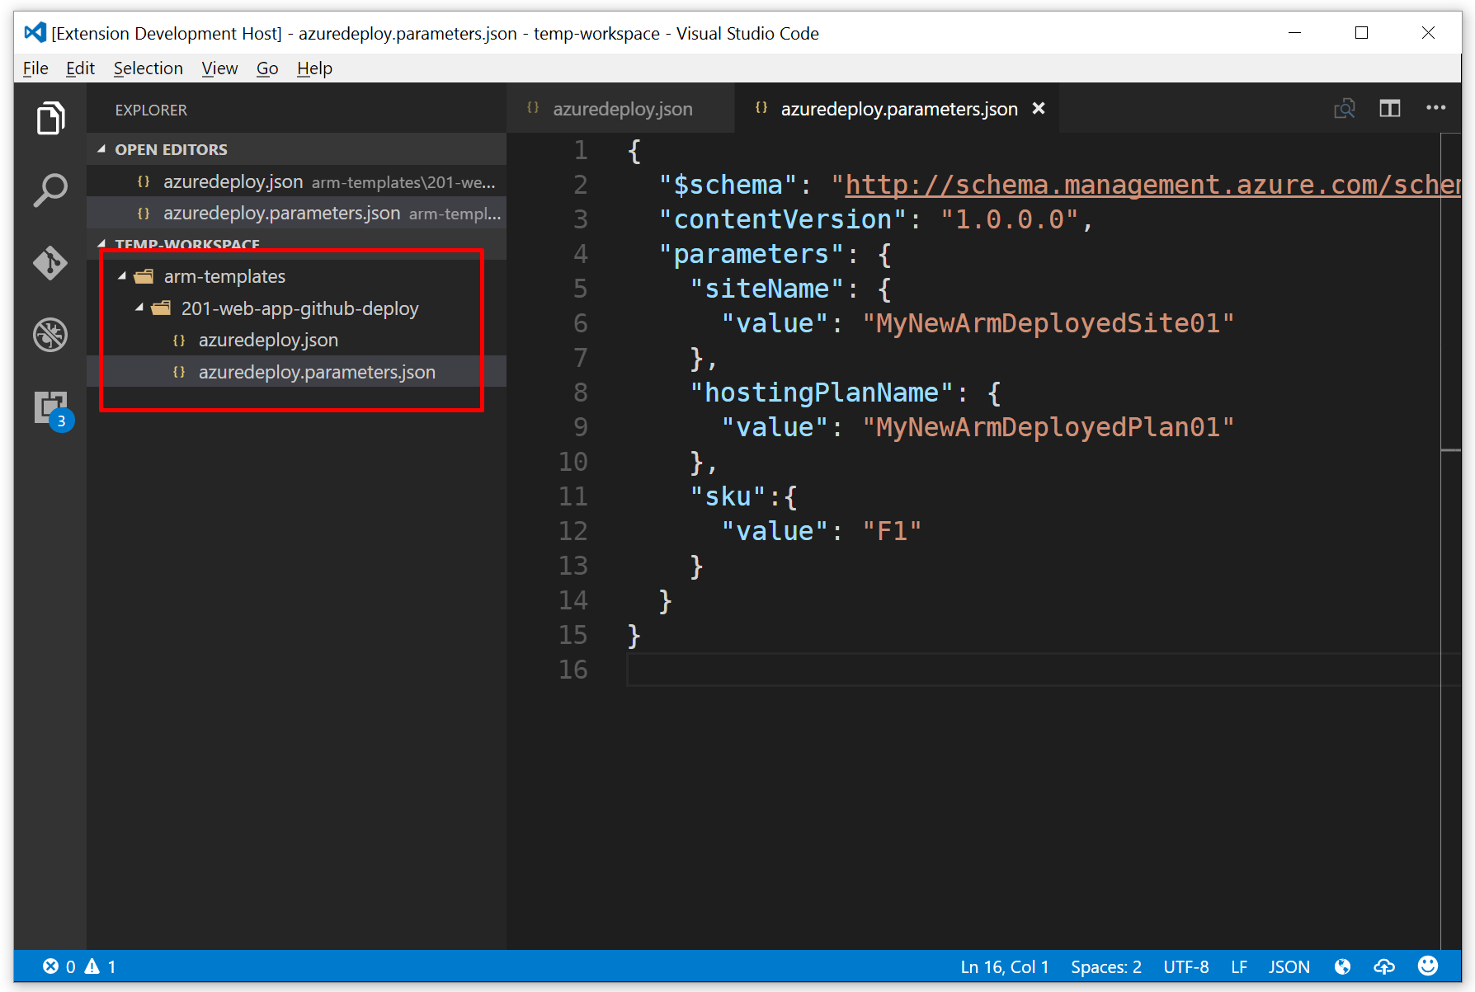Image resolution: width=1475 pixels, height=992 pixels.
Task: Click the EXPLORER panel title
Action: pyautogui.click(x=151, y=110)
